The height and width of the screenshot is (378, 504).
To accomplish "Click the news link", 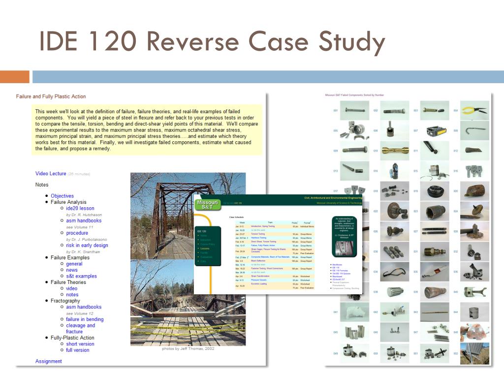I will (72, 270).
